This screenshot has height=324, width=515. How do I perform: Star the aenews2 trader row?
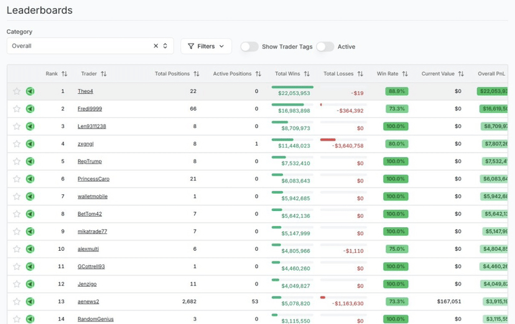tap(17, 302)
